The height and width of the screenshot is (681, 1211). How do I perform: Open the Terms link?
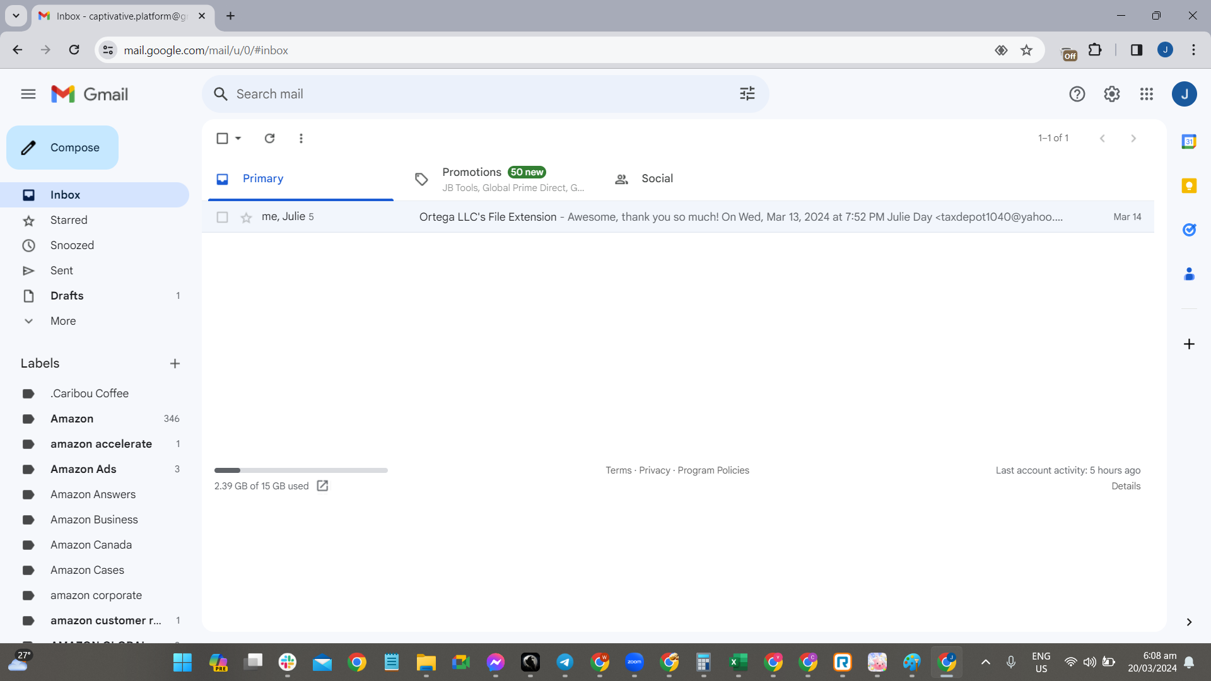tap(618, 470)
